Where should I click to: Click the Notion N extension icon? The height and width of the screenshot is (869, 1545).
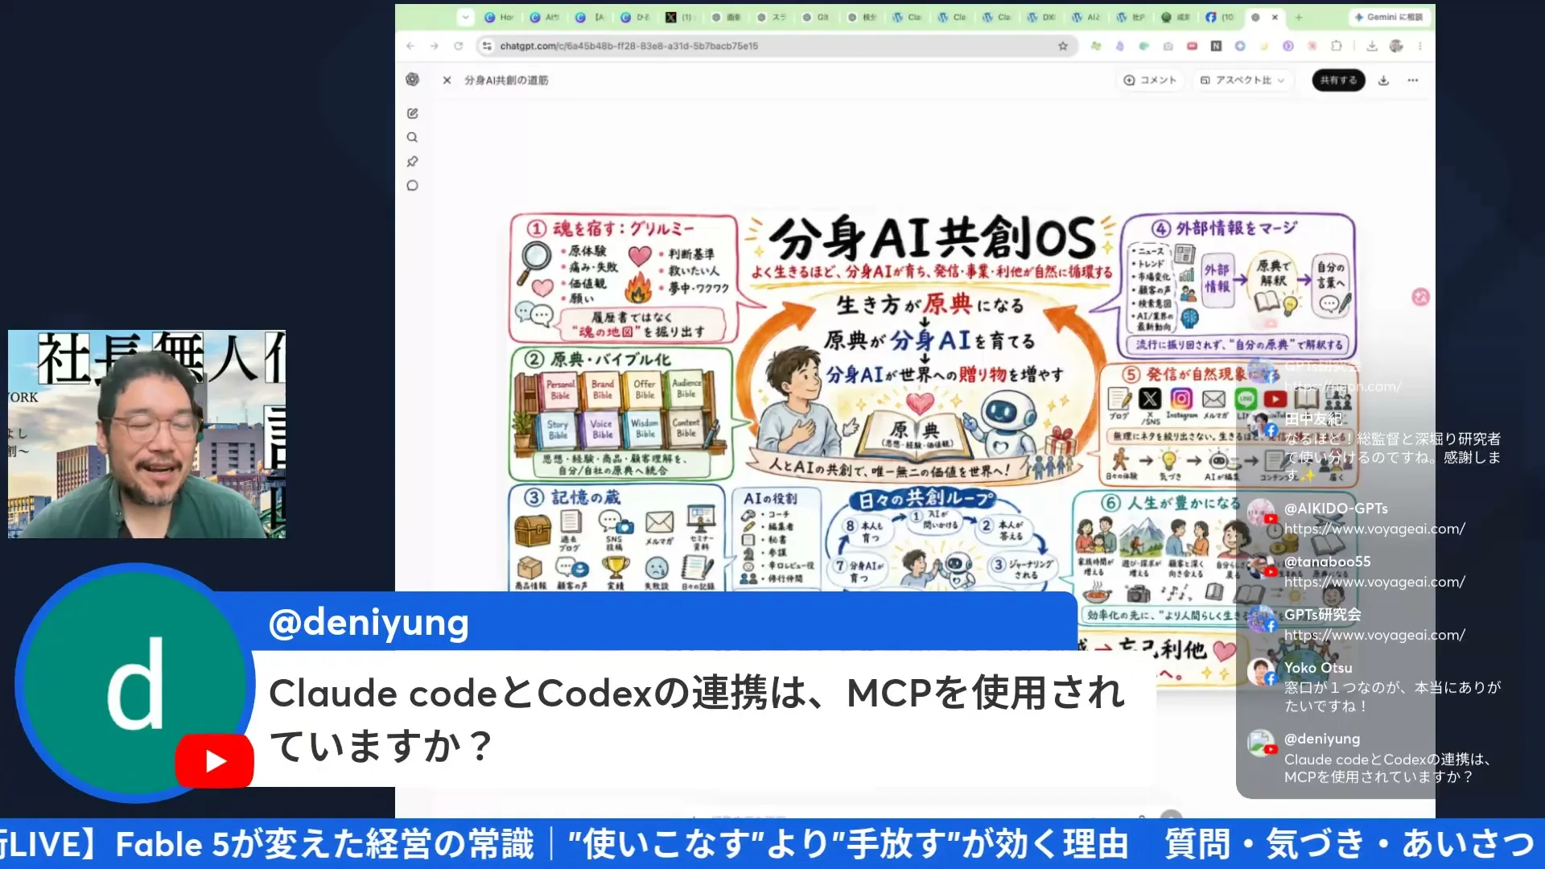tap(1216, 46)
